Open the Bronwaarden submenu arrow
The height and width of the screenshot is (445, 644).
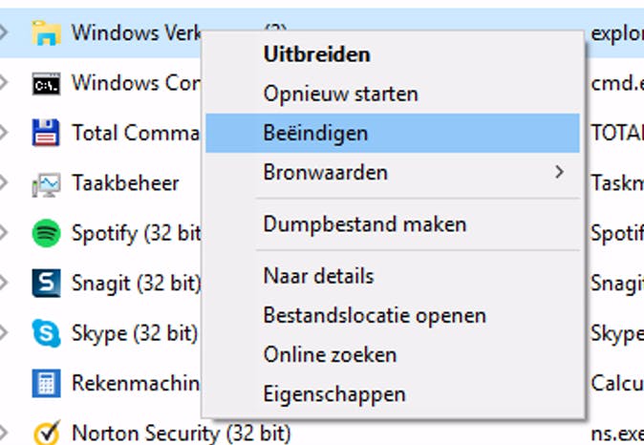pos(559,173)
